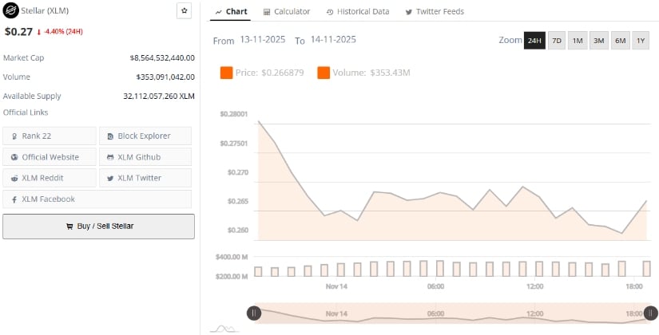This screenshot has width=659, height=335.
Task: Visit the Official Website link
Action: (50, 157)
